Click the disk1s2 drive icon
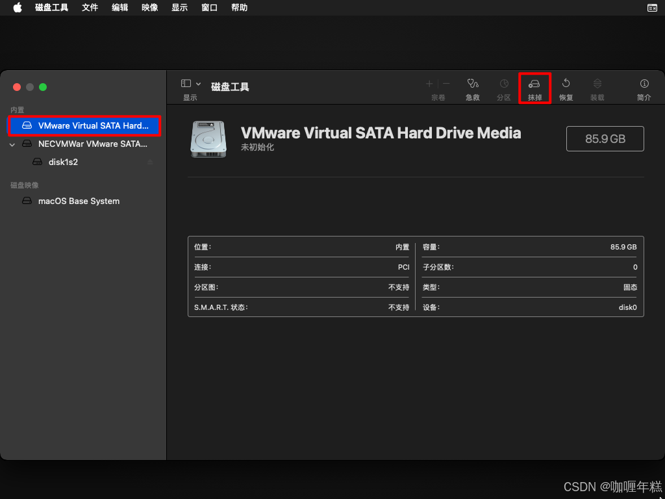 38,162
